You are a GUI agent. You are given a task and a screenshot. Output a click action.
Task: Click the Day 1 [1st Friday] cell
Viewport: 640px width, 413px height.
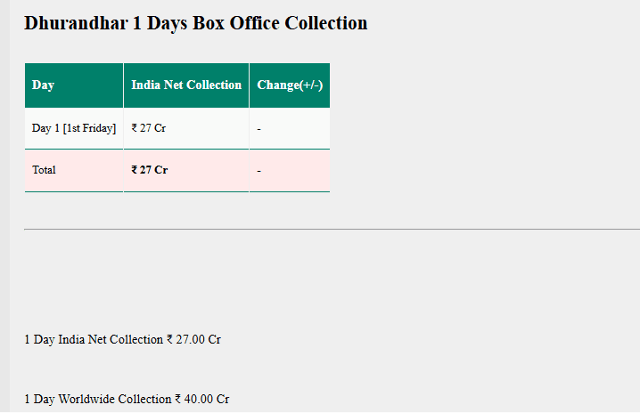(x=74, y=128)
